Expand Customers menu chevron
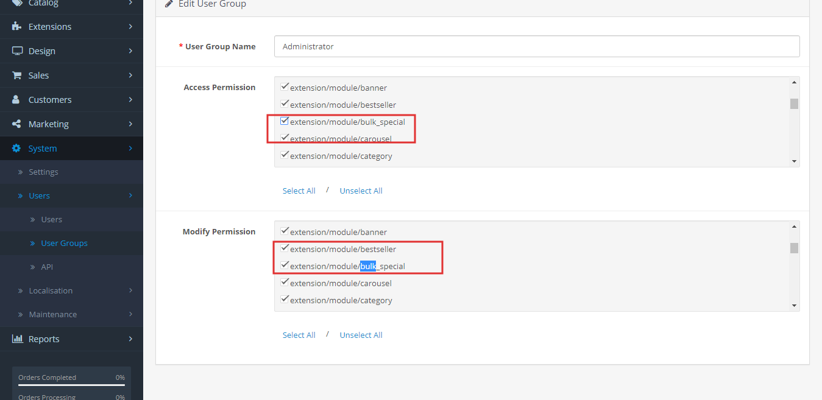The width and height of the screenshot is (822, 400). pos(130,100)
